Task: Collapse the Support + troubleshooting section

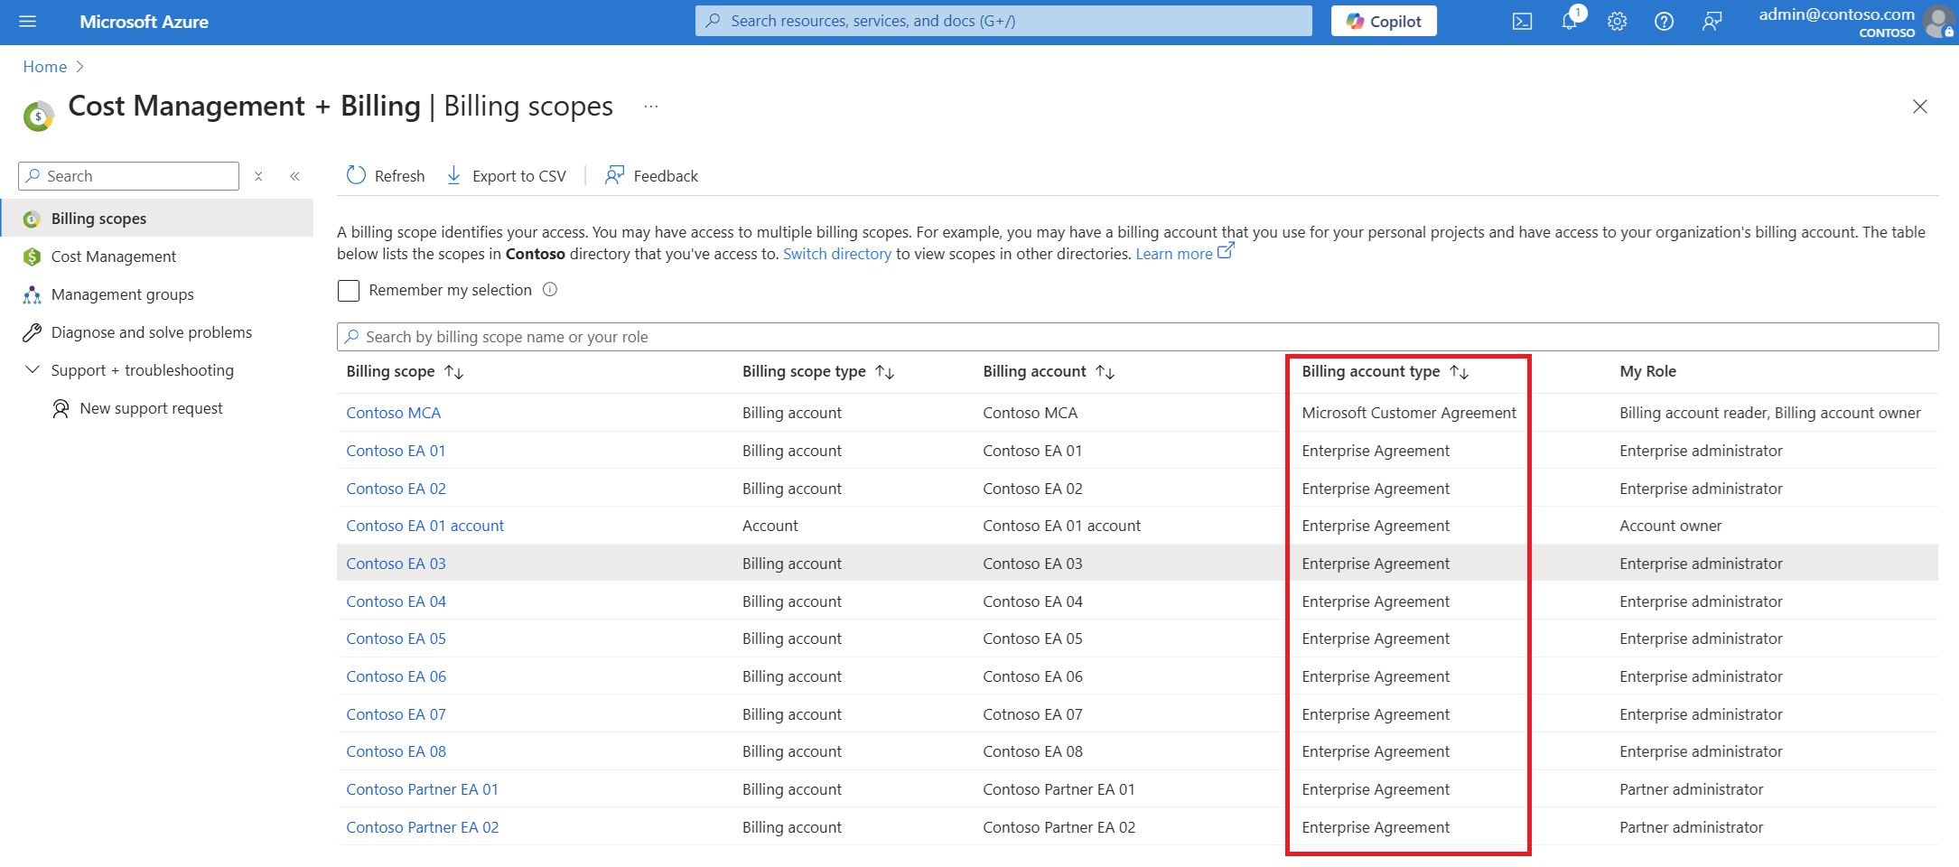Action: tap(33, 370)
